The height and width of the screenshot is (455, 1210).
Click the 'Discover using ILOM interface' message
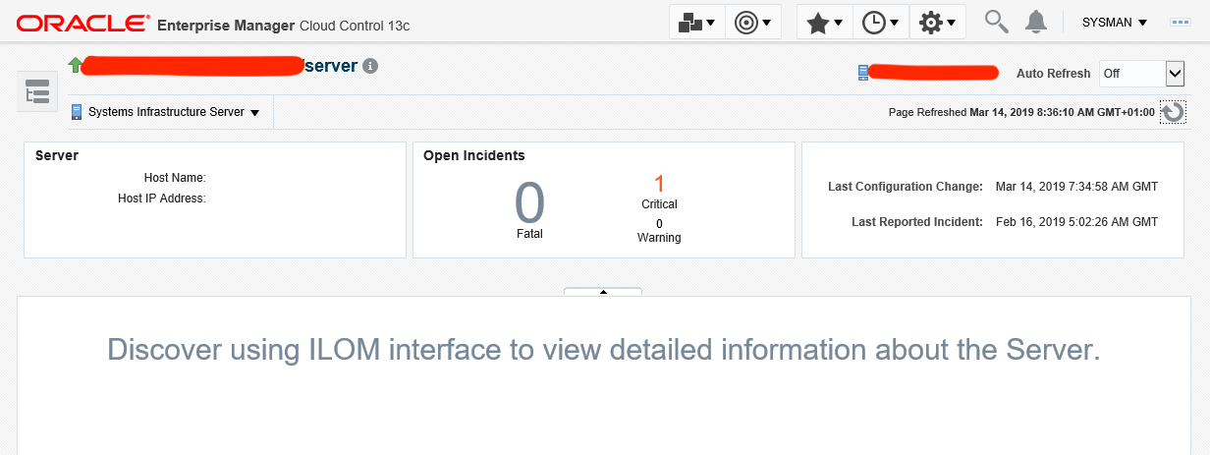point(603,350)
